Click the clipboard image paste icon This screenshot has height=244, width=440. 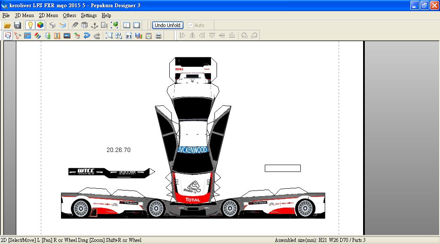149,36
